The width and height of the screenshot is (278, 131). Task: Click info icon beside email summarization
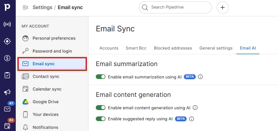(200, 77)
